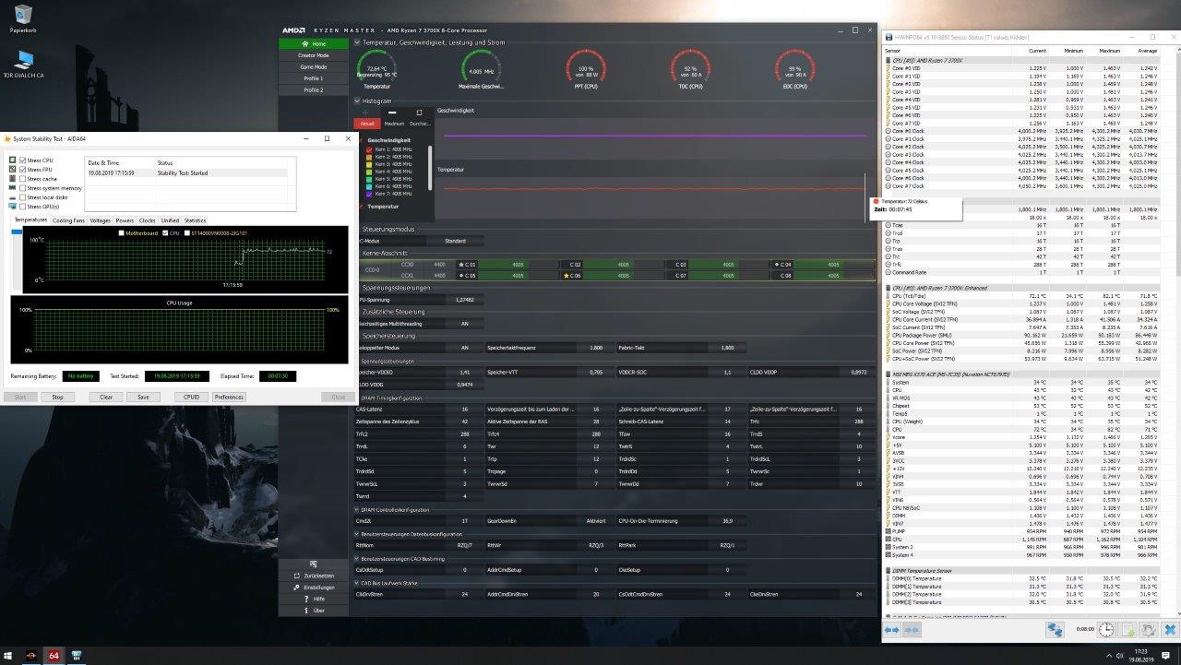Uncheck CPU in temperature graph legend
The height and width of the screenshot is (665, 1181).
click(163, 233)
